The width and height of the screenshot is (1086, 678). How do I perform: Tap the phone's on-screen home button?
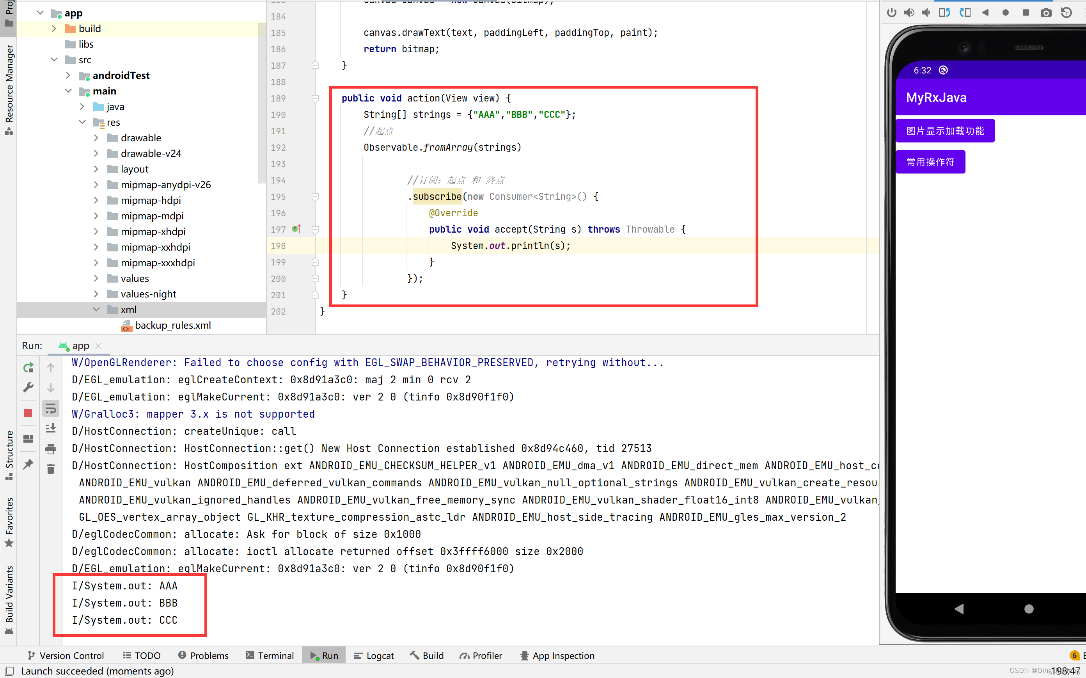(x=1029, y=608)
